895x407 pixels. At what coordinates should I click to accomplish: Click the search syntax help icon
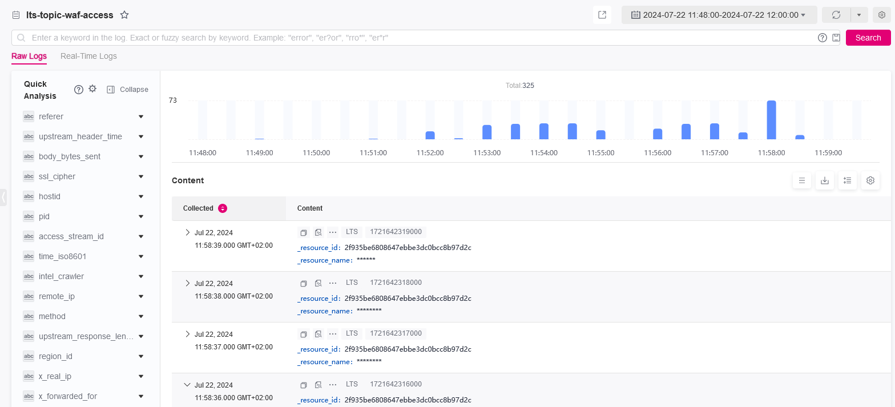(822, 38)
